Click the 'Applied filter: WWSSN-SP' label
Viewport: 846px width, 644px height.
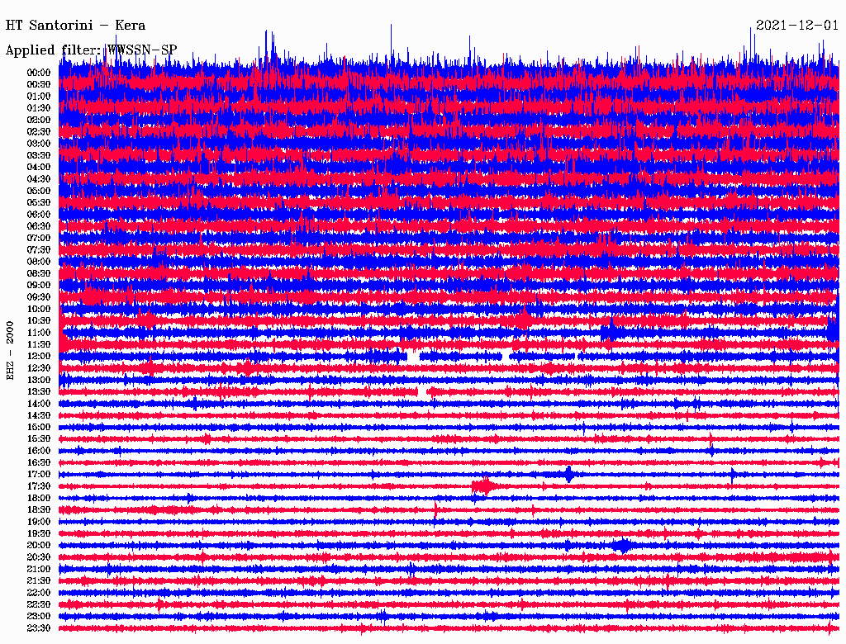[91, 50]
